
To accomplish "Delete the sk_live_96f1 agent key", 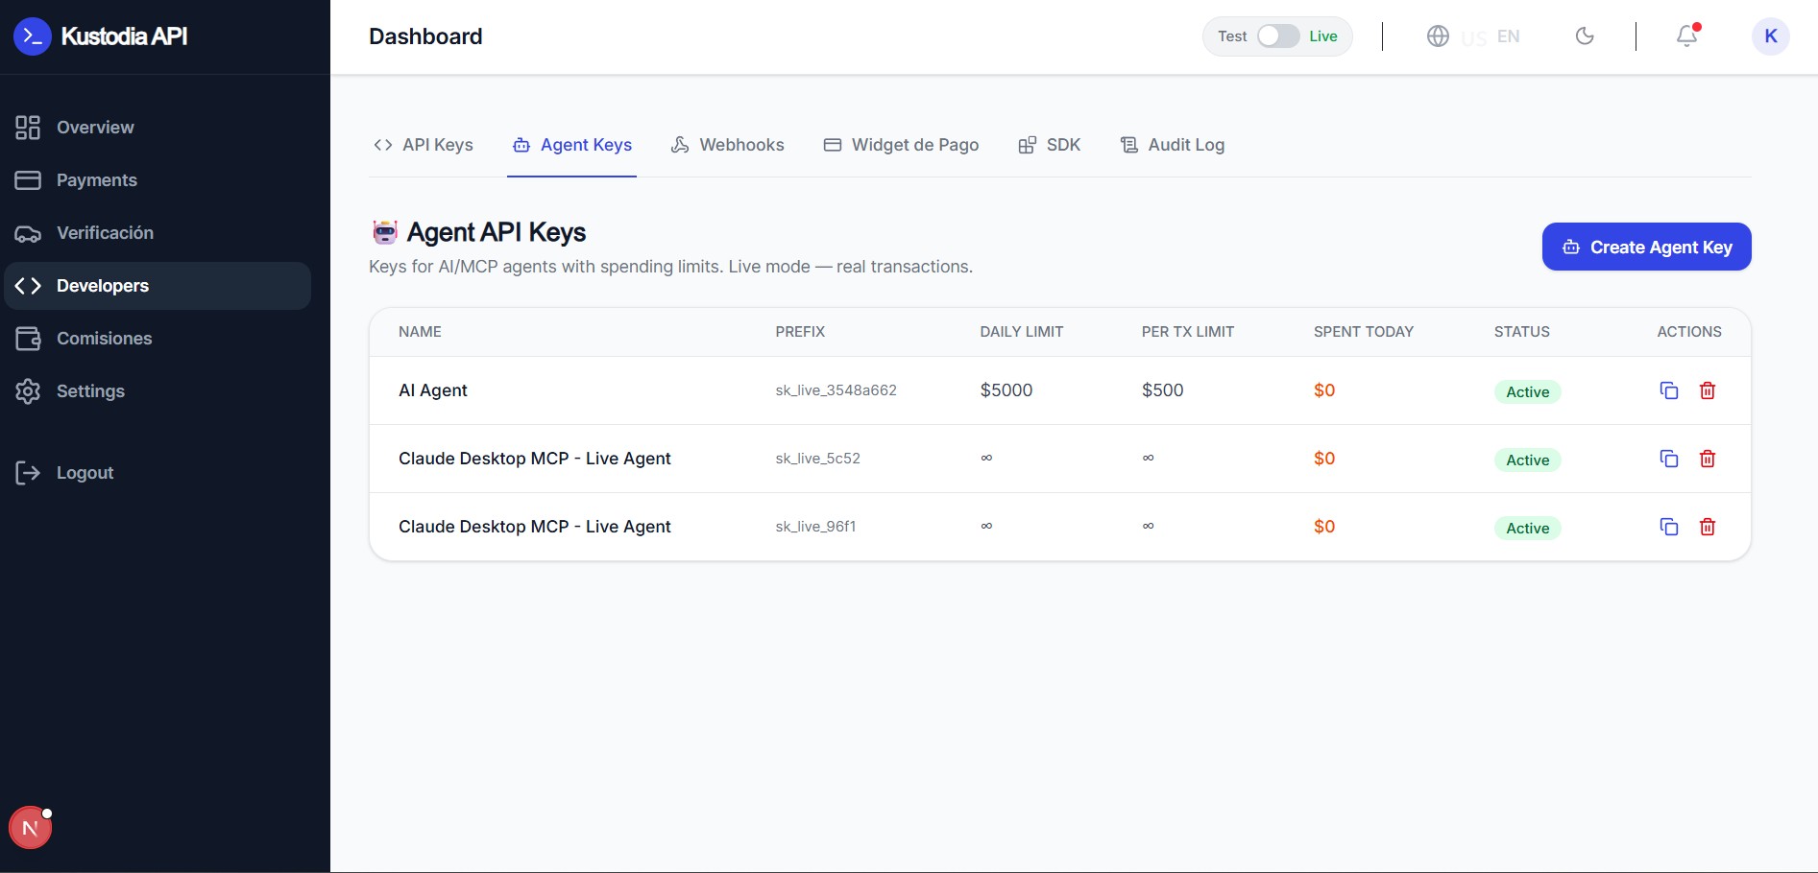I will pos(1708,527).
